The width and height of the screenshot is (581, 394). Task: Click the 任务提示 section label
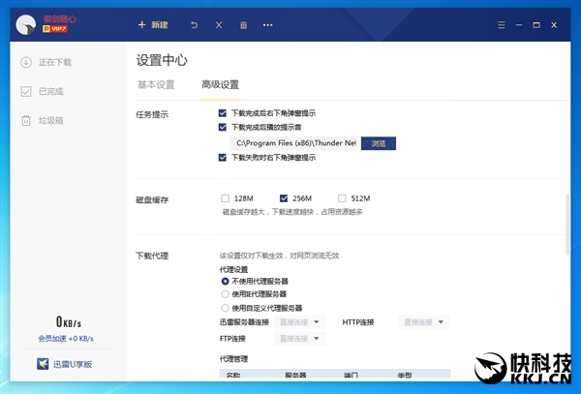point(152,114)
